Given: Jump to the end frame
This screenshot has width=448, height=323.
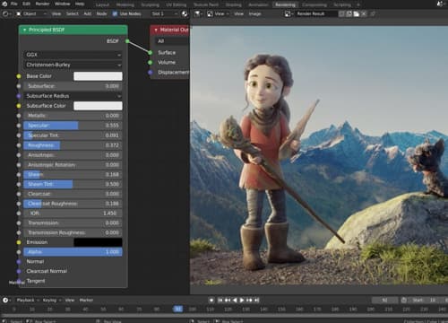Looking at the screenshot, I should click(256, 300).
